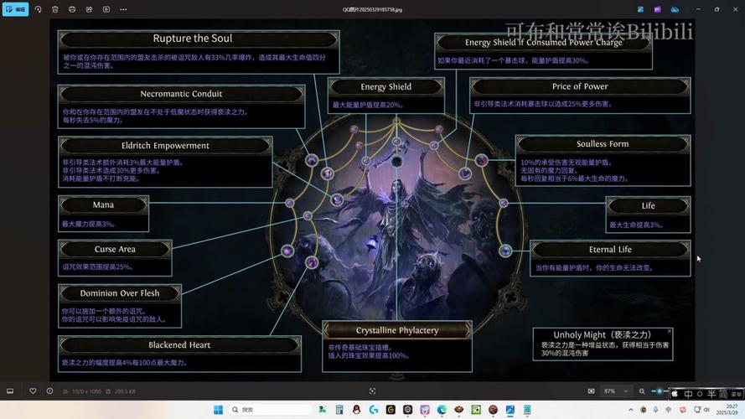Viewport: 745px width, 419px height.
Task: Select the Crystalline Phylactery node label
Action: pyautogui.click(x=396, y=330)
